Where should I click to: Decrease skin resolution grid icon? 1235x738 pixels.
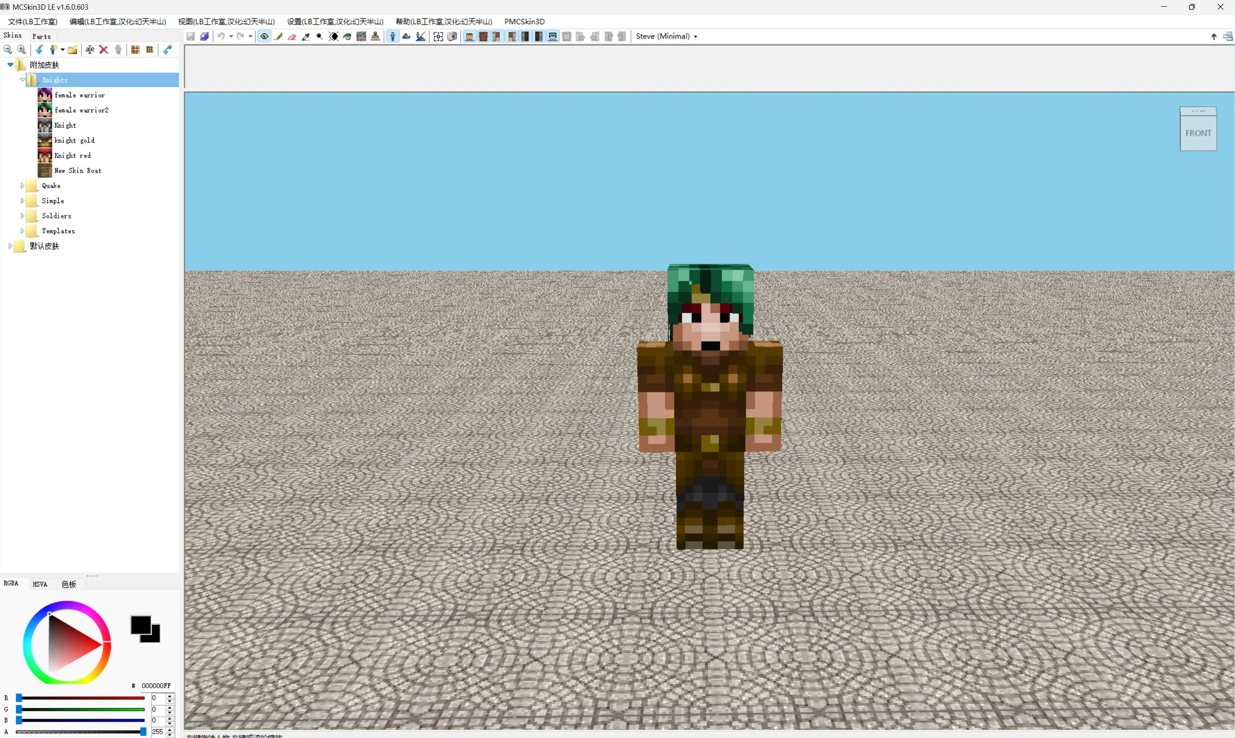tap(135, 50)
